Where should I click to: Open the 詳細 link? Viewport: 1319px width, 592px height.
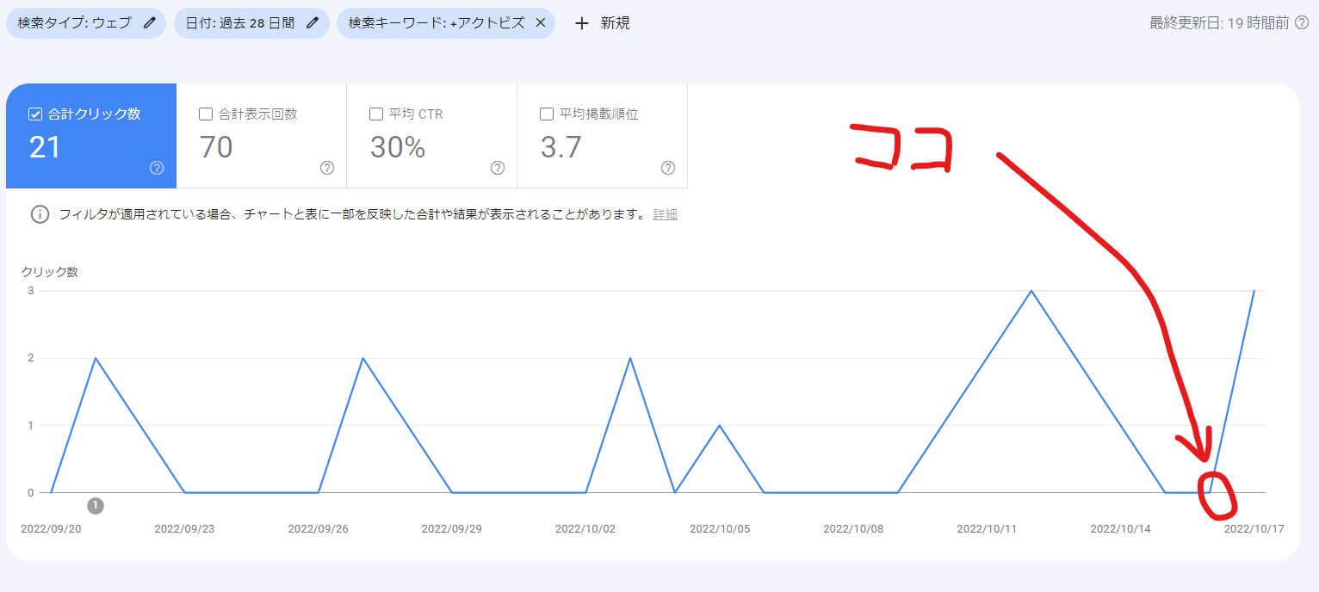click(x=665, y=214)
